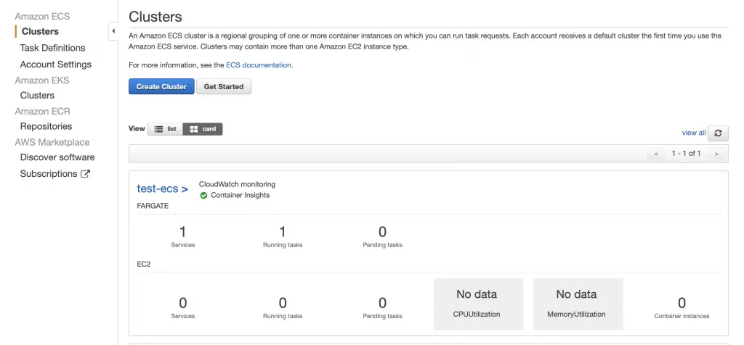Click the Get Started button
This screenshot has width=744, height=345.
click(x=224, y=86)
